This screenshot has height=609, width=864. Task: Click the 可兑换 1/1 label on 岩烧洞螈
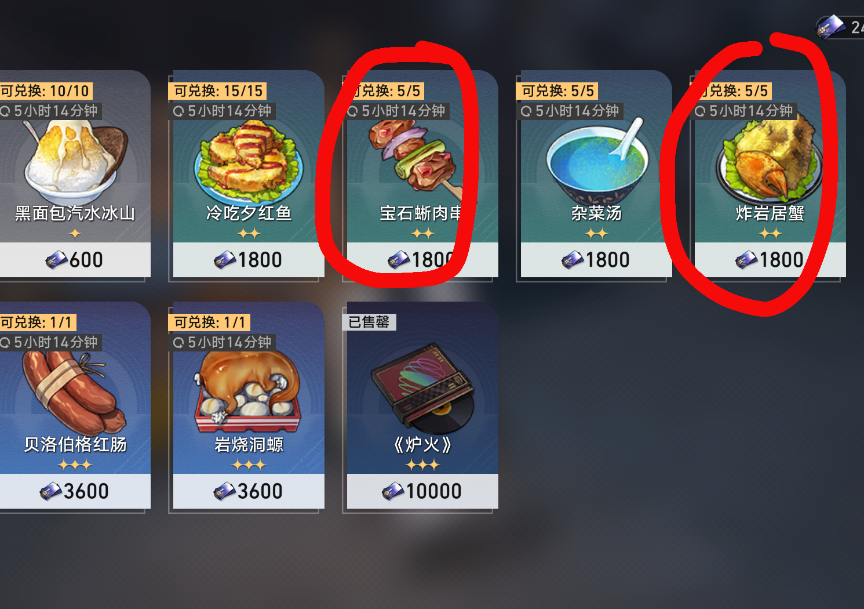pyautogui.click(x=209, y=322)
